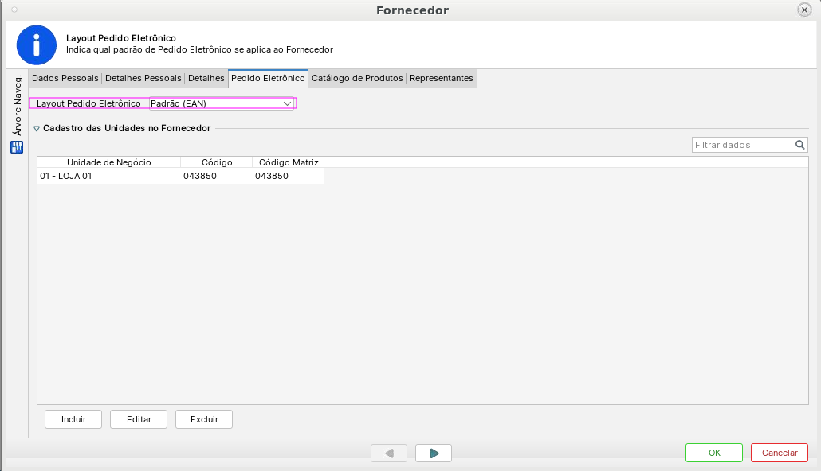Close the Fornecedor window
Viewport: 821px width, 471px height.
(x=804, y=10)
